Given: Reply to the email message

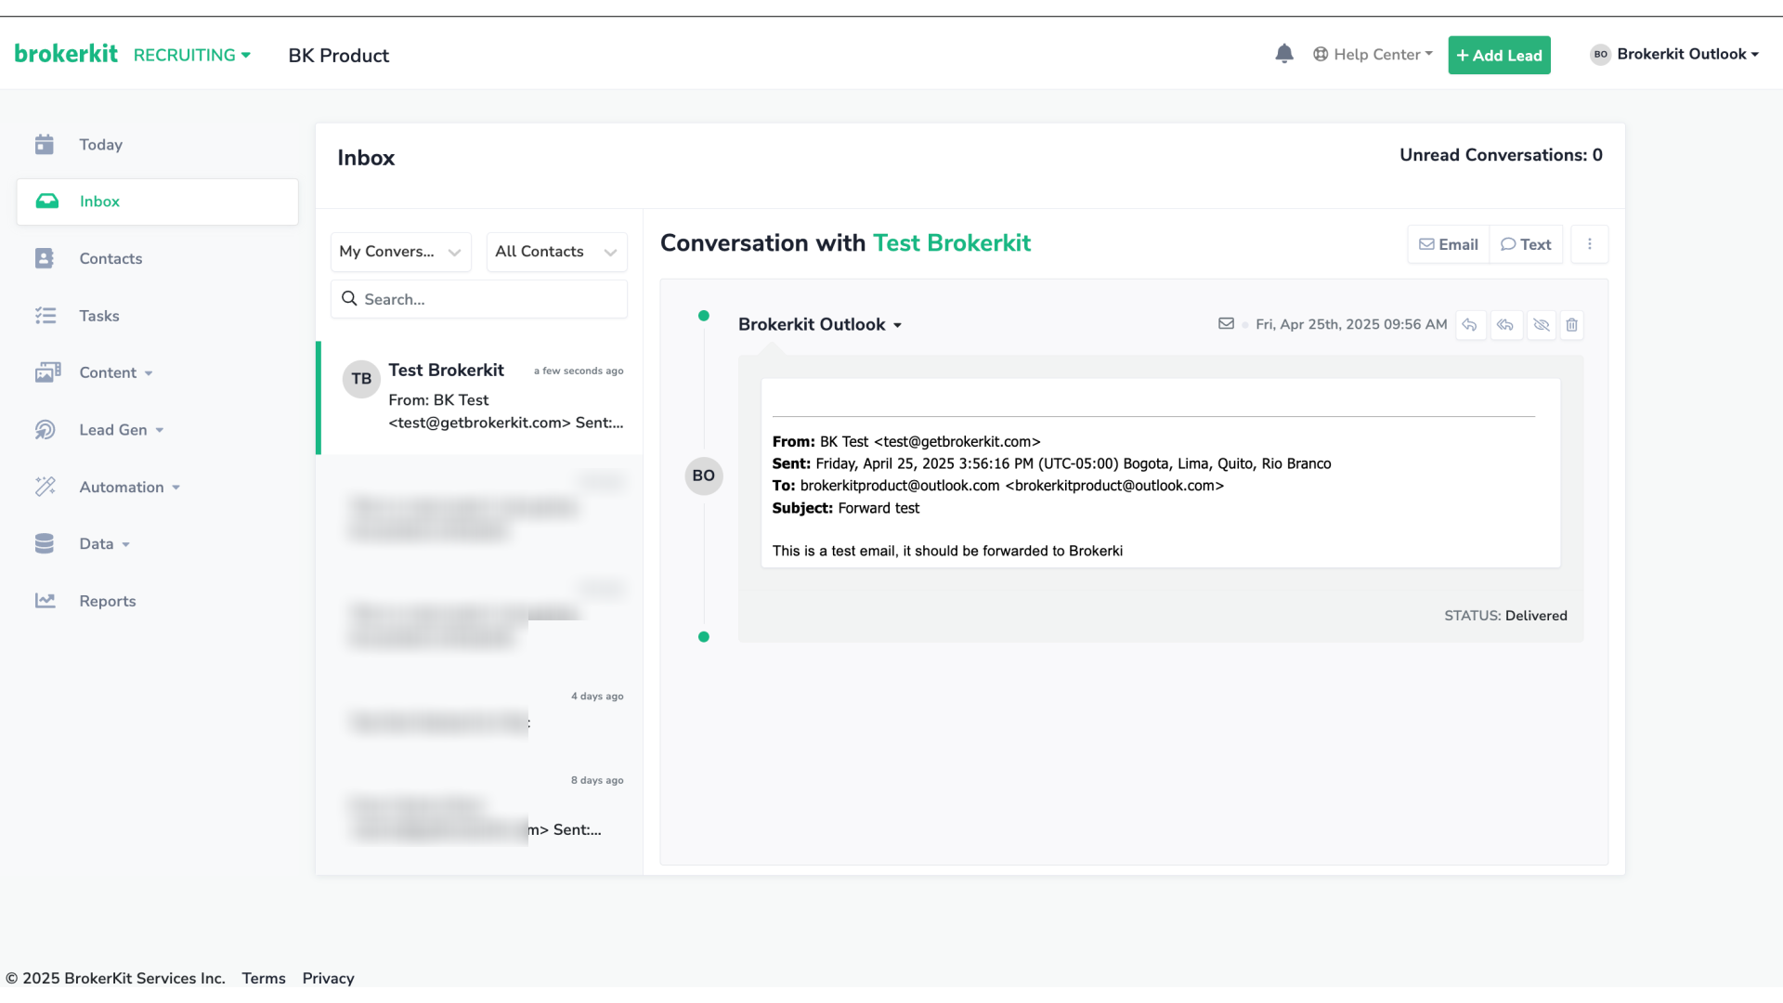Looking at the screenshot, I should coord(1469,325).
